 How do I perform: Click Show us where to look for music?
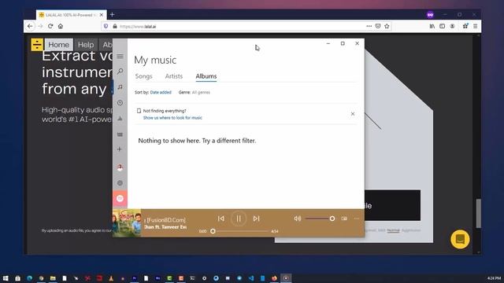click(x=172, y=118)
